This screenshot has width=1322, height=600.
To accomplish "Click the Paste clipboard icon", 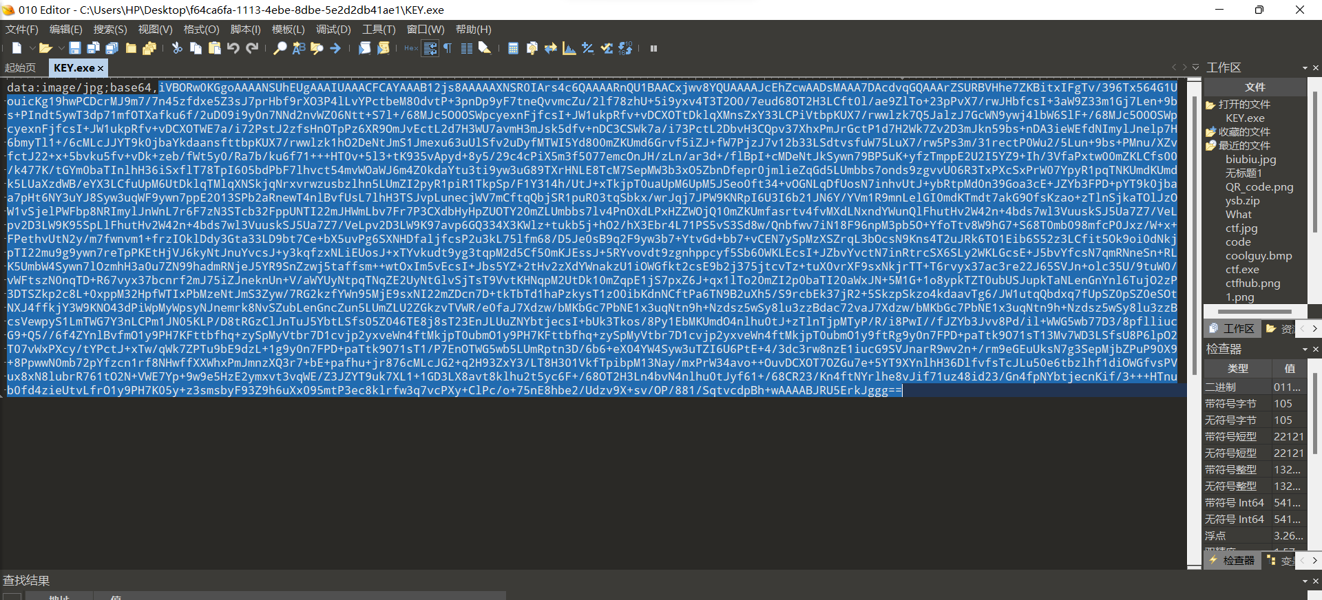I will [x=215, y=48].
